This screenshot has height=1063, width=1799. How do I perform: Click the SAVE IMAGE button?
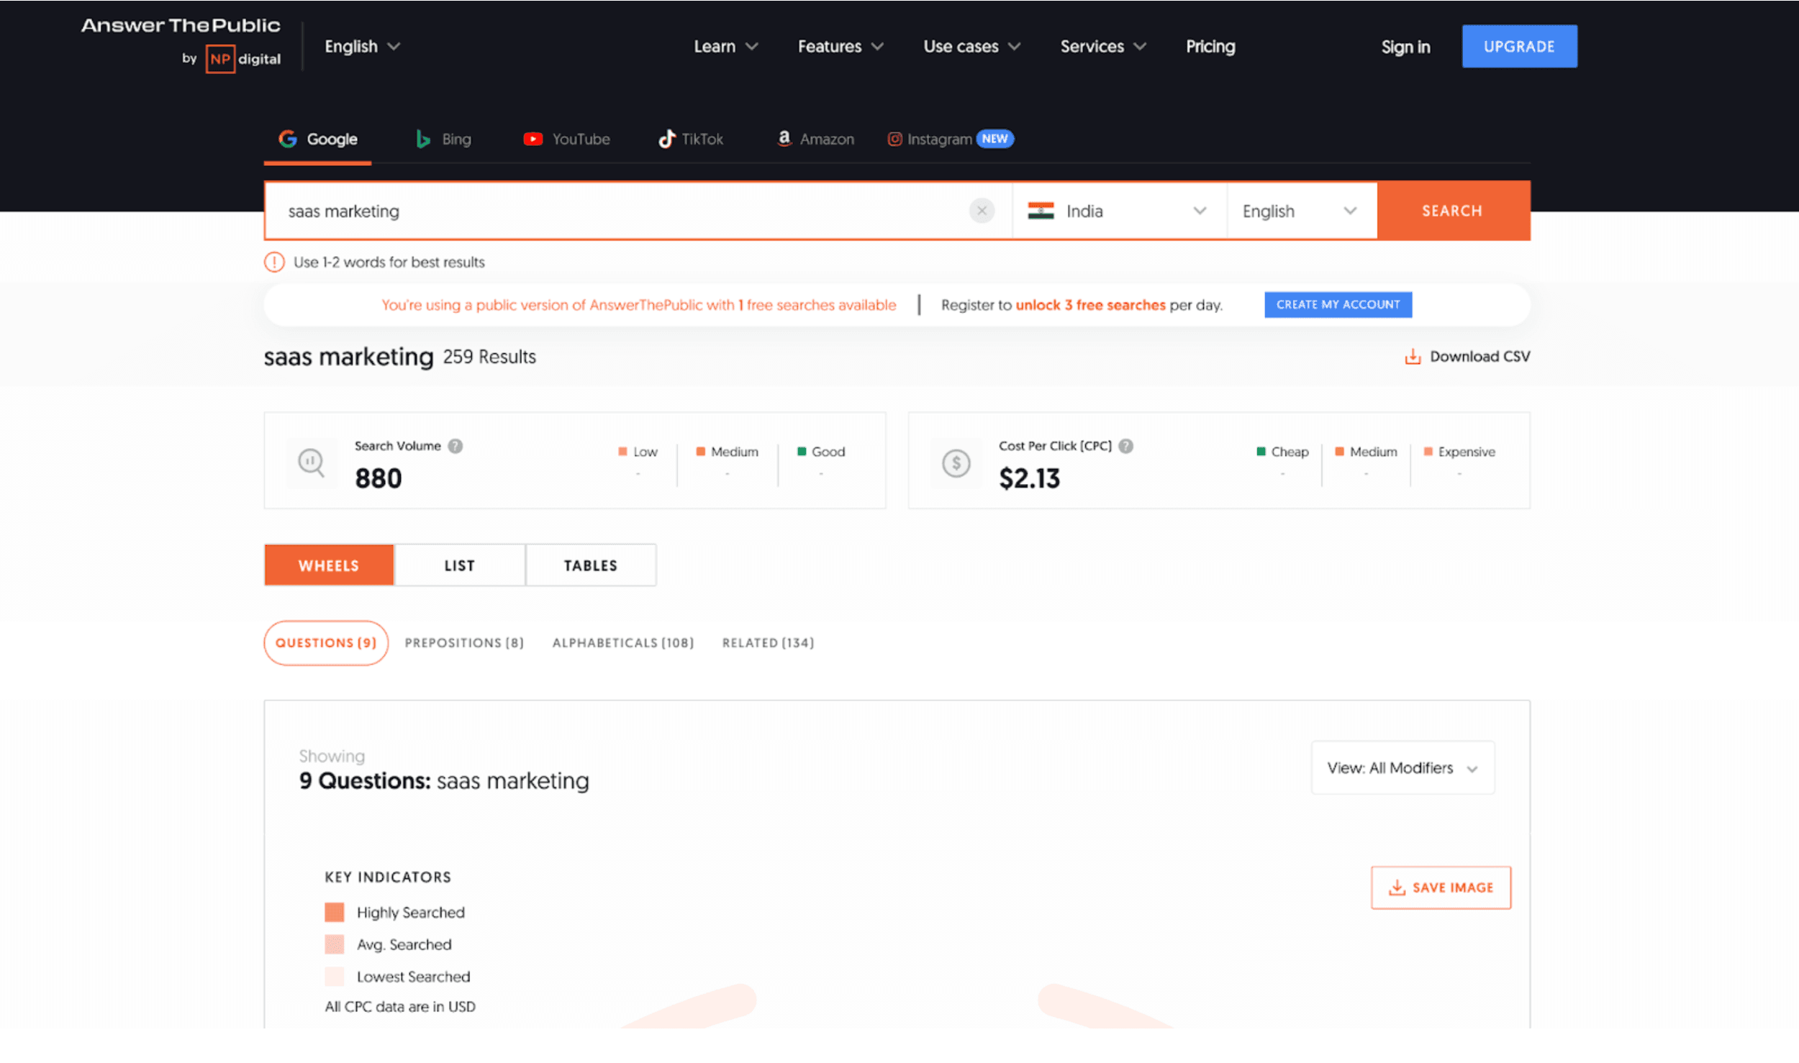[1441, 888]
